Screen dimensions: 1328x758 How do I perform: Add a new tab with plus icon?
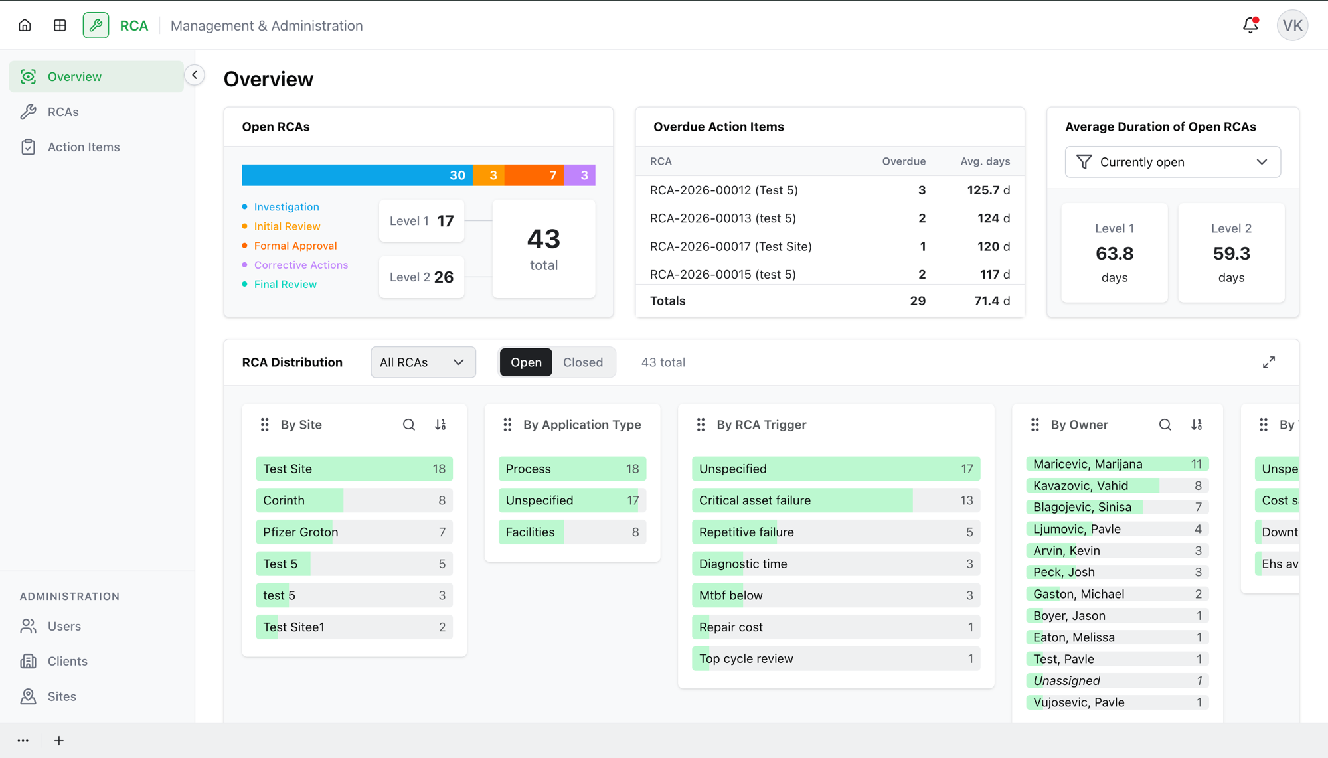click(59, 741)
